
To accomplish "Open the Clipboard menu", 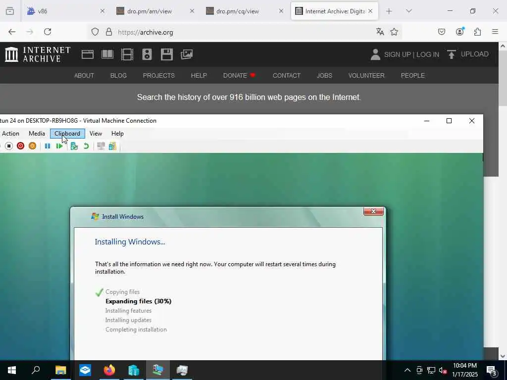I will pos(67,134).
